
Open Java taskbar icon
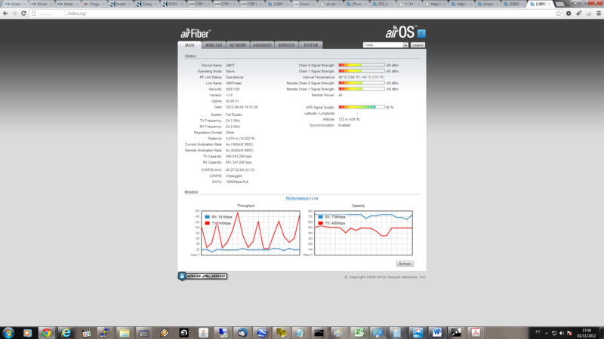point(203,333)
